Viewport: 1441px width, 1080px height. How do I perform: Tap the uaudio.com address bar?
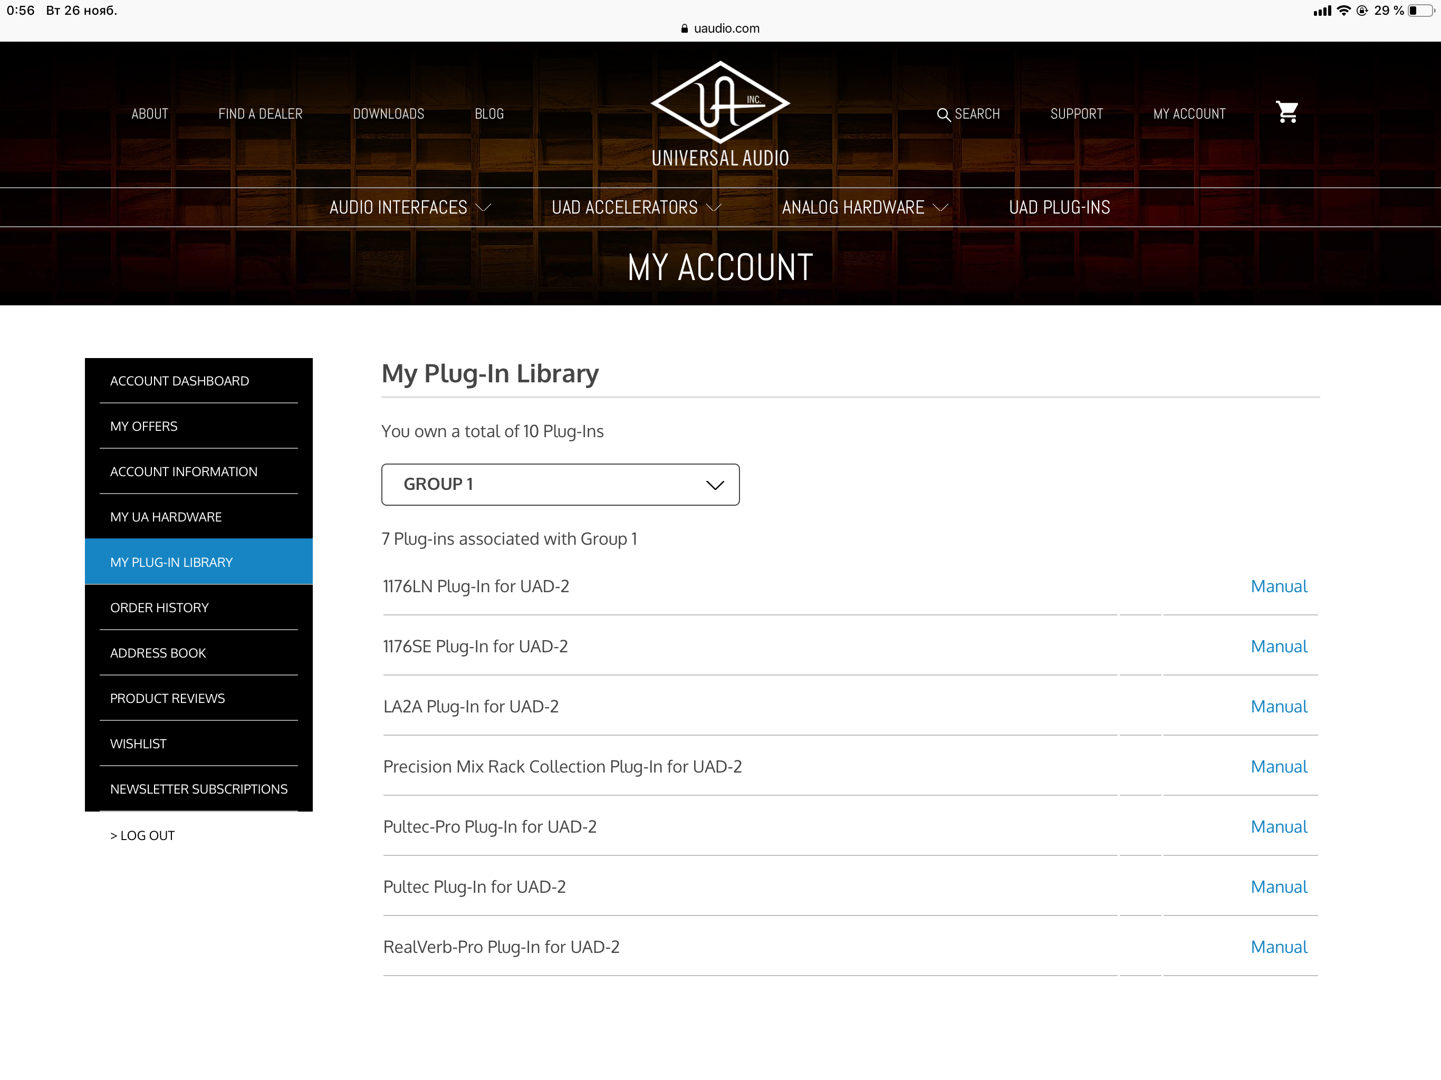726,28
